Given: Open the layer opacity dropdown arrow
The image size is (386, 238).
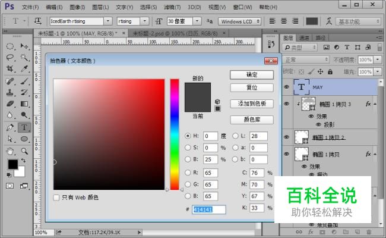Looking at the screenshot, I should click(x=377, y=59).
